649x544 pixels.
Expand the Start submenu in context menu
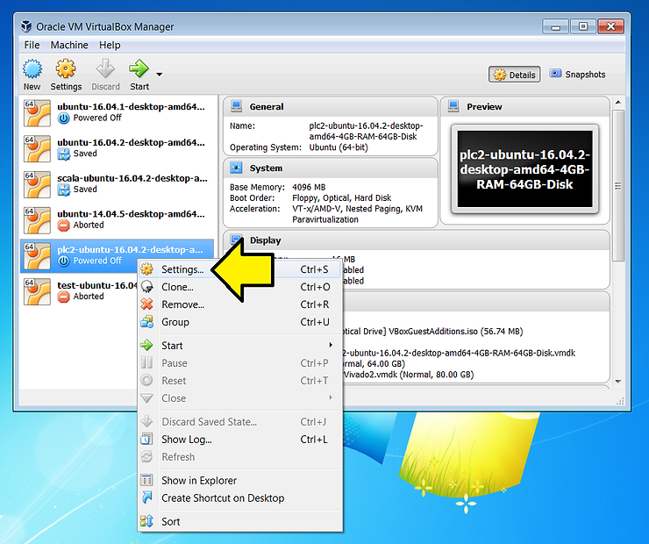coord(239,346)
